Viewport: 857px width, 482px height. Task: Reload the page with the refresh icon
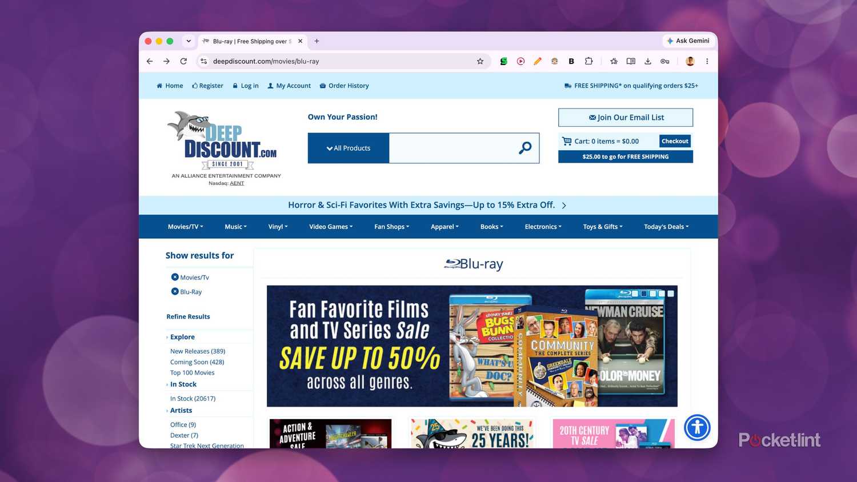pos(183,61)
